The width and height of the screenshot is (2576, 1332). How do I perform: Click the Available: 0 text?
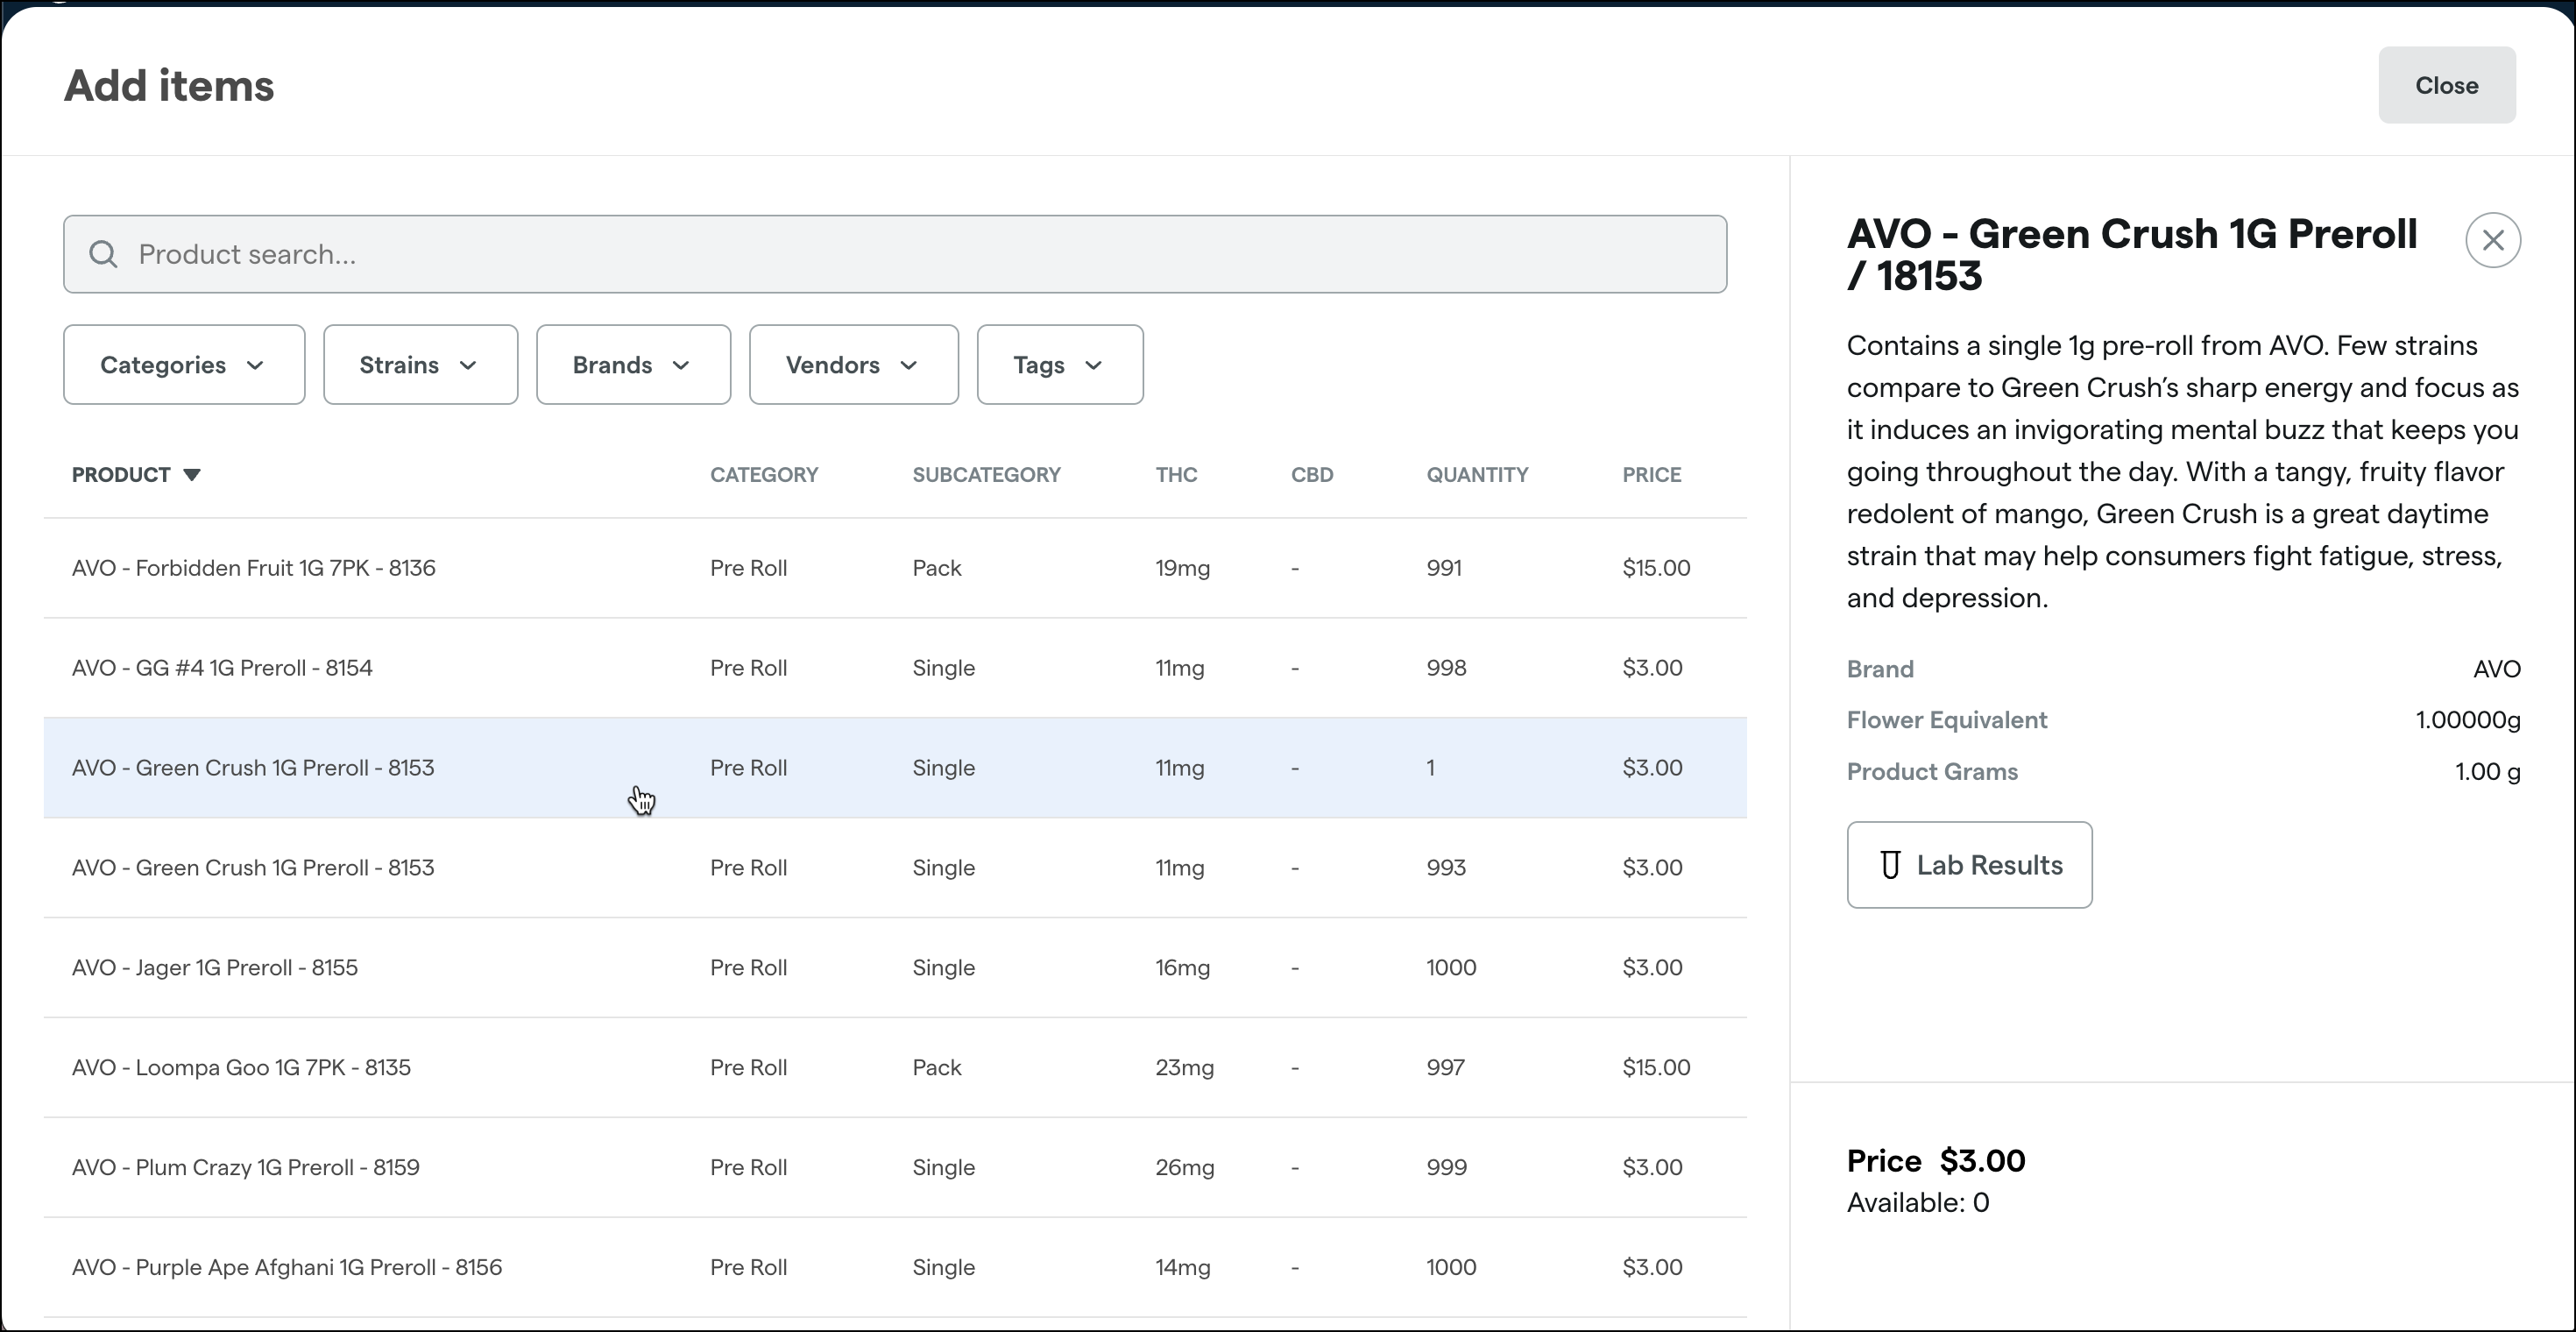1917,1202
